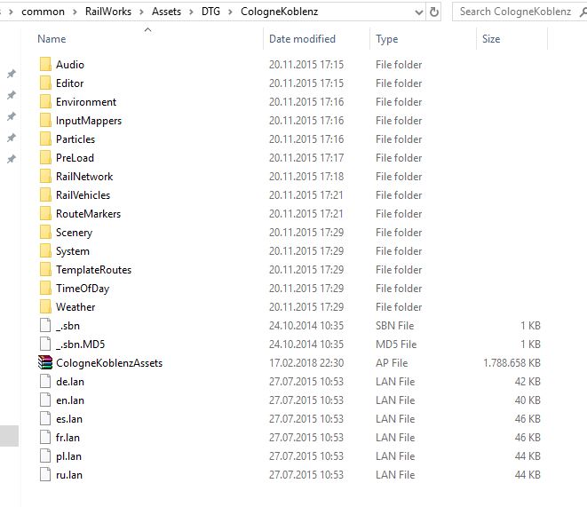Viewport: 587px width, 507px height.
Task: Select the RailVehicles folder name
Action: click(x=83, y=195)
